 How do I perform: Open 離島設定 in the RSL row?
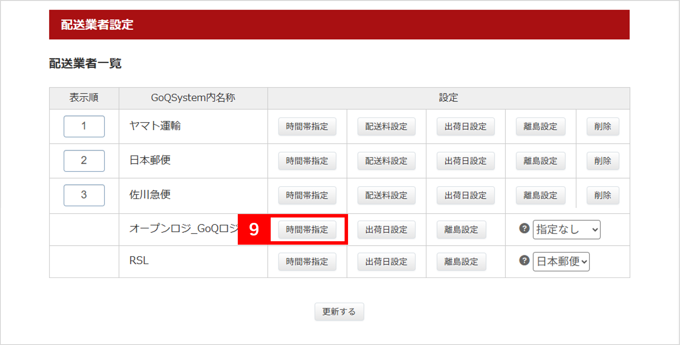click(461, 262)
